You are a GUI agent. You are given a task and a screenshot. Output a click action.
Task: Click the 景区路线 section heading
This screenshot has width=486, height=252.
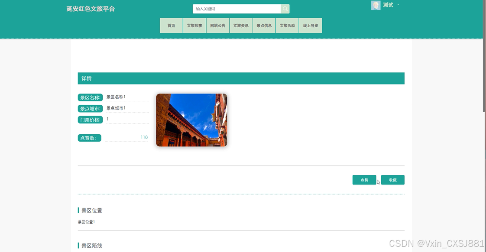point(92,246)
